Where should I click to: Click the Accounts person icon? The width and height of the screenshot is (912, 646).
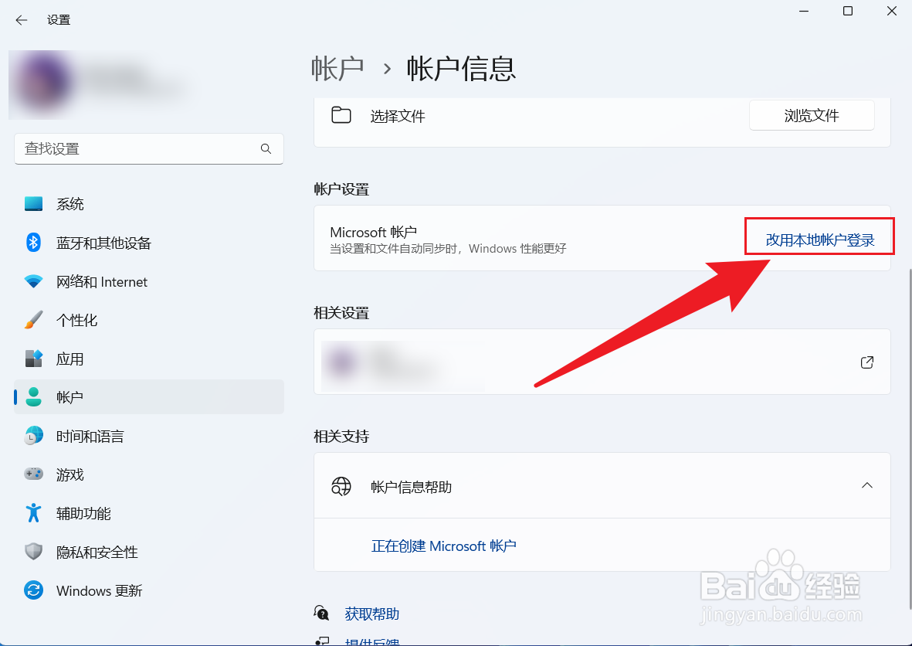pos(33,397)
